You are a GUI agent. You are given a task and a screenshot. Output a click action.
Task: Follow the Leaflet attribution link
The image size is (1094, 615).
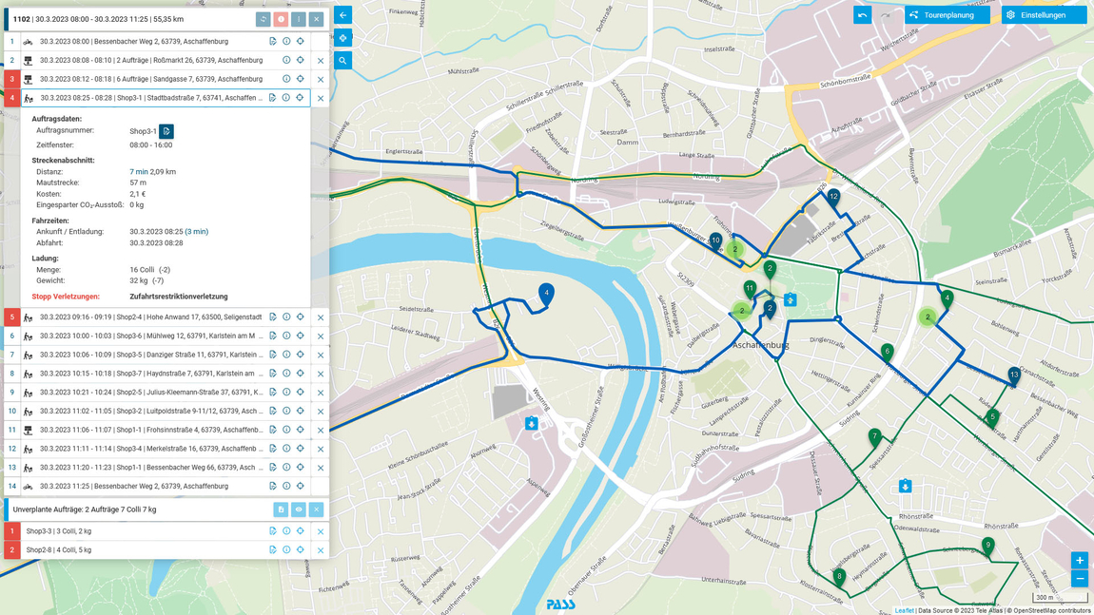pos(904,610)
